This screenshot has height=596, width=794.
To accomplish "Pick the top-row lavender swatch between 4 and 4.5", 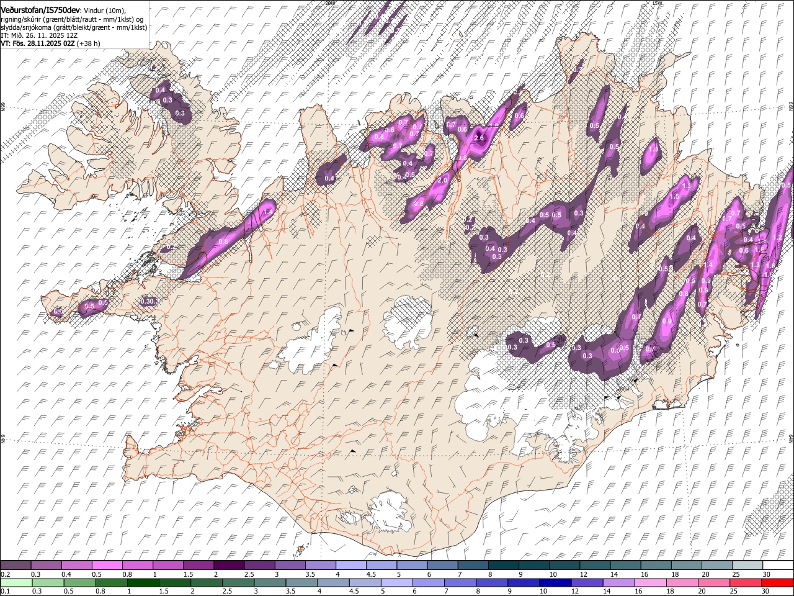I will 350,565.
